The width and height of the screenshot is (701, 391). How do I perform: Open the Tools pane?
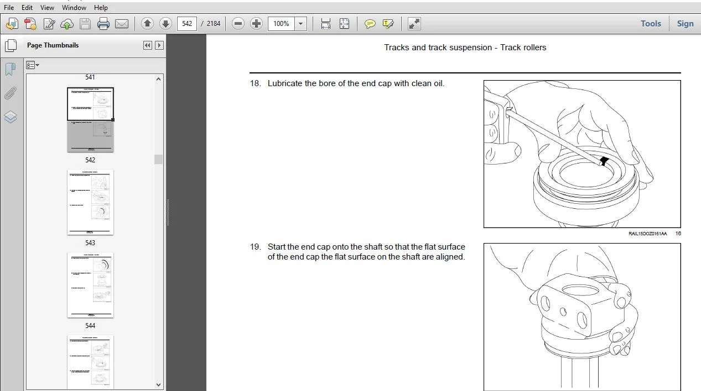(651, 24)
